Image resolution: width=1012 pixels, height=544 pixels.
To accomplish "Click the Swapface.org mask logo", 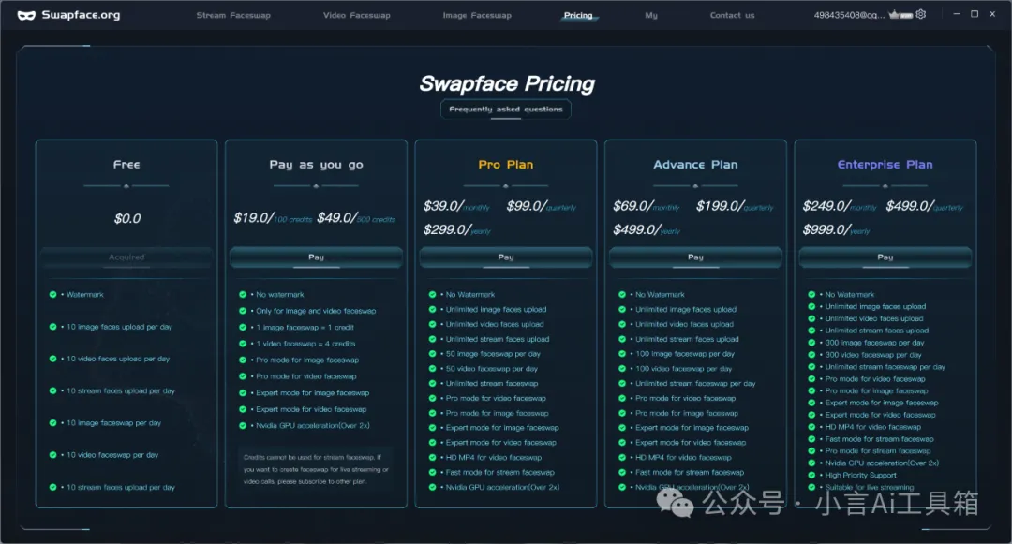I will (26, 16).
